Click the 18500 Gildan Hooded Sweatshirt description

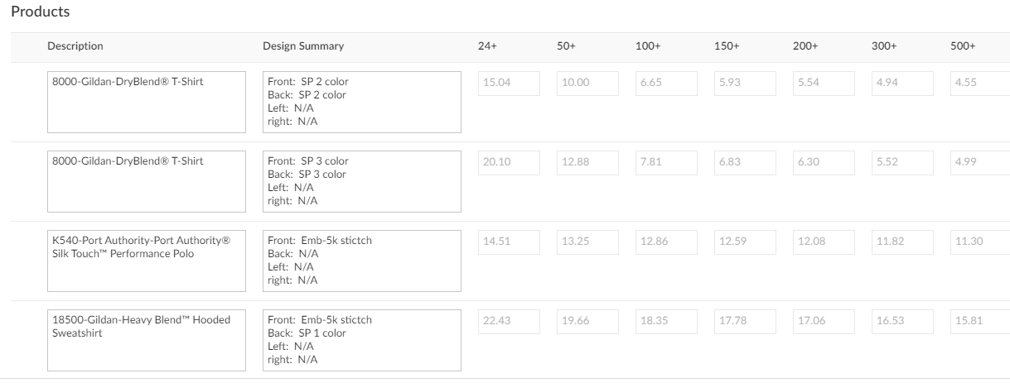(x=147, y=340)
